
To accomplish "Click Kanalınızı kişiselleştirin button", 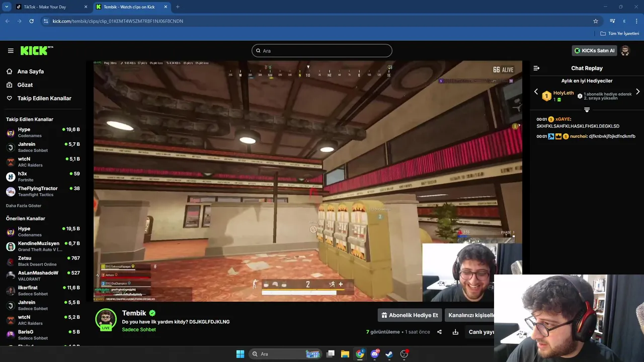I will (x=471, y=315).
